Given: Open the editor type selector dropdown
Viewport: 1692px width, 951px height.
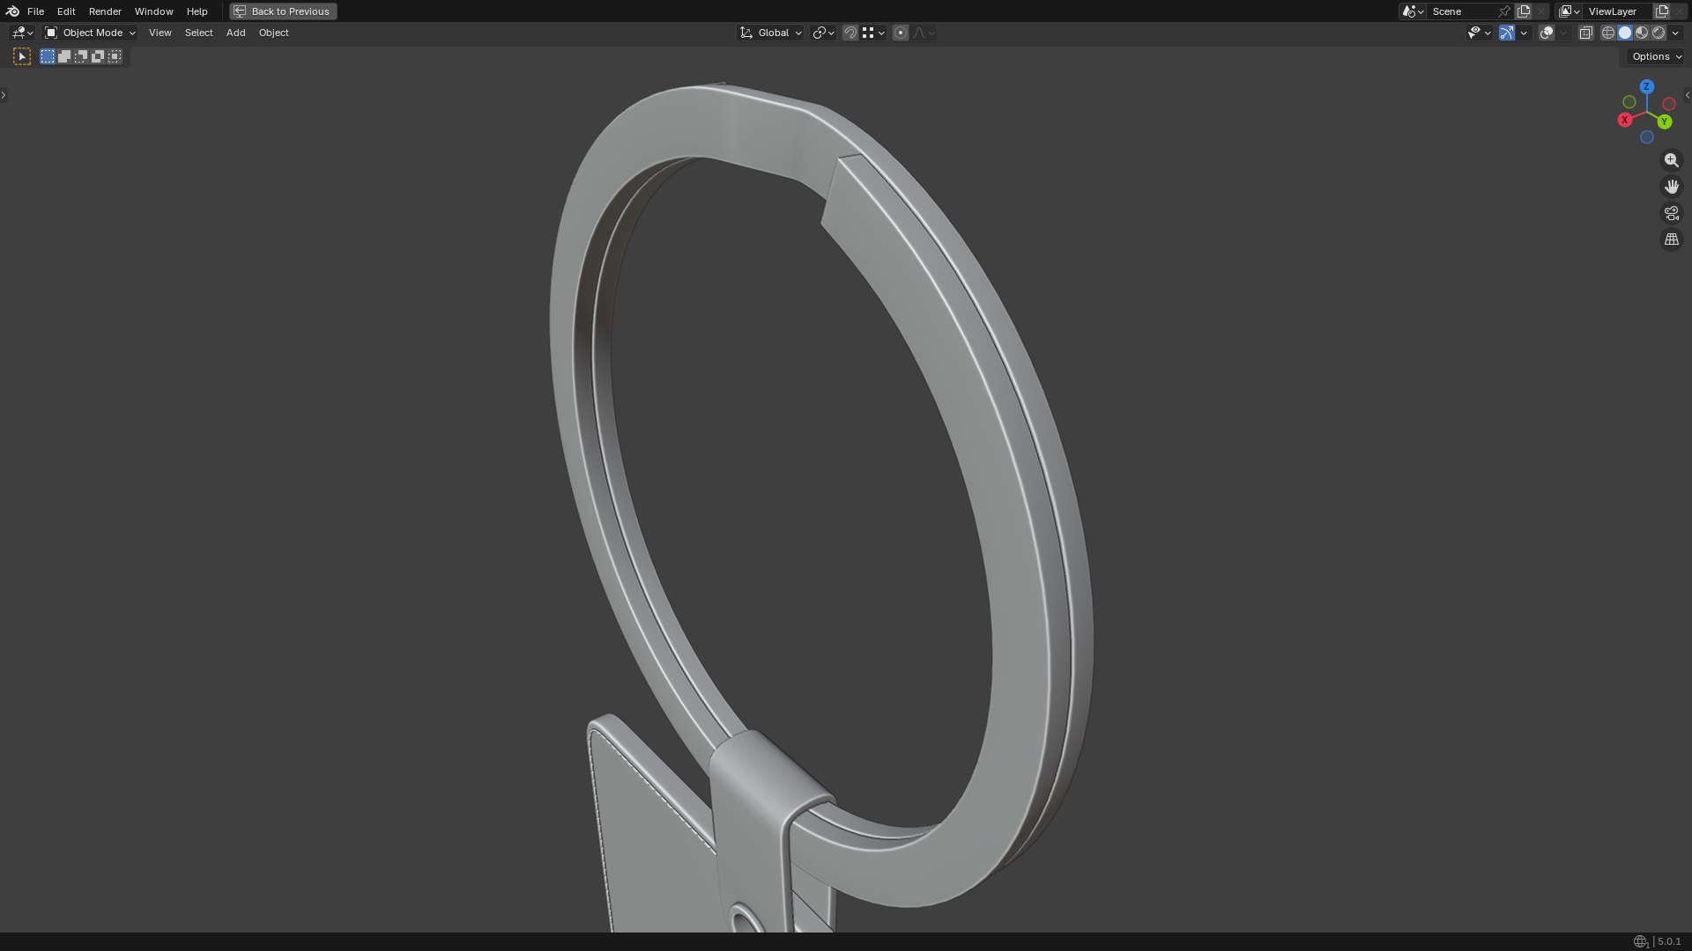Looking at the screenshot, I should tap(22, 33).
